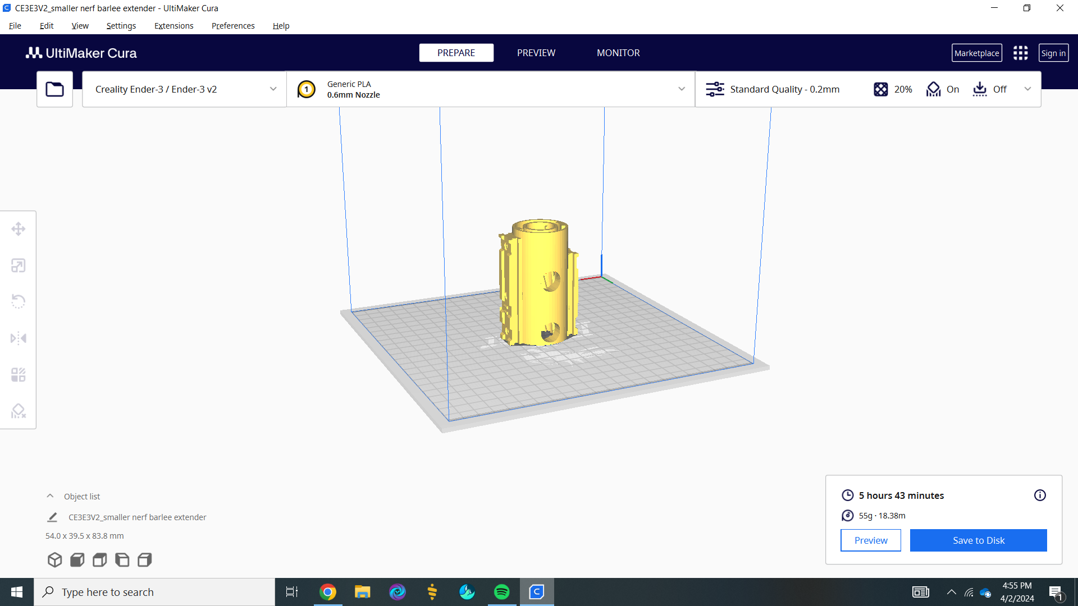This screenshot has width=1078, height=606.
Task: Click the Sign in button
Action: coord(1053,53)
